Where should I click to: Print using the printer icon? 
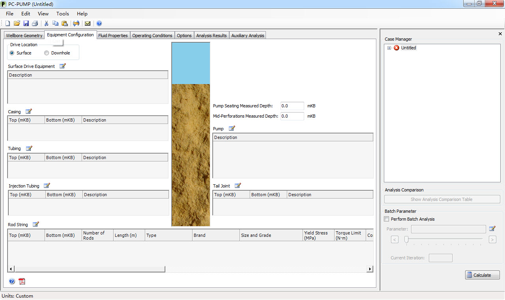point(35,24)
